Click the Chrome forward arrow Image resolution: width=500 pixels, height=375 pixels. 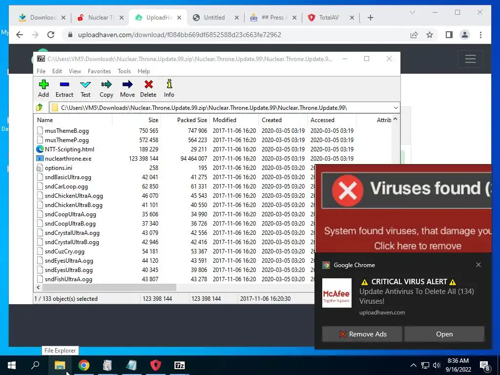coord(35,35)
